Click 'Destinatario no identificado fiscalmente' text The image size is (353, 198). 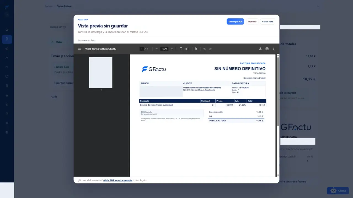(202, 87)
